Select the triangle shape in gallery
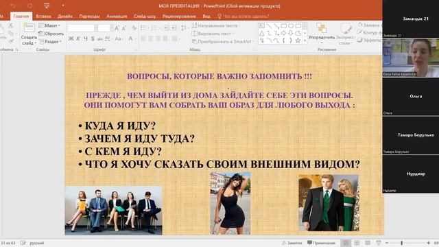439x247 pixels. [x=261, y=34]
